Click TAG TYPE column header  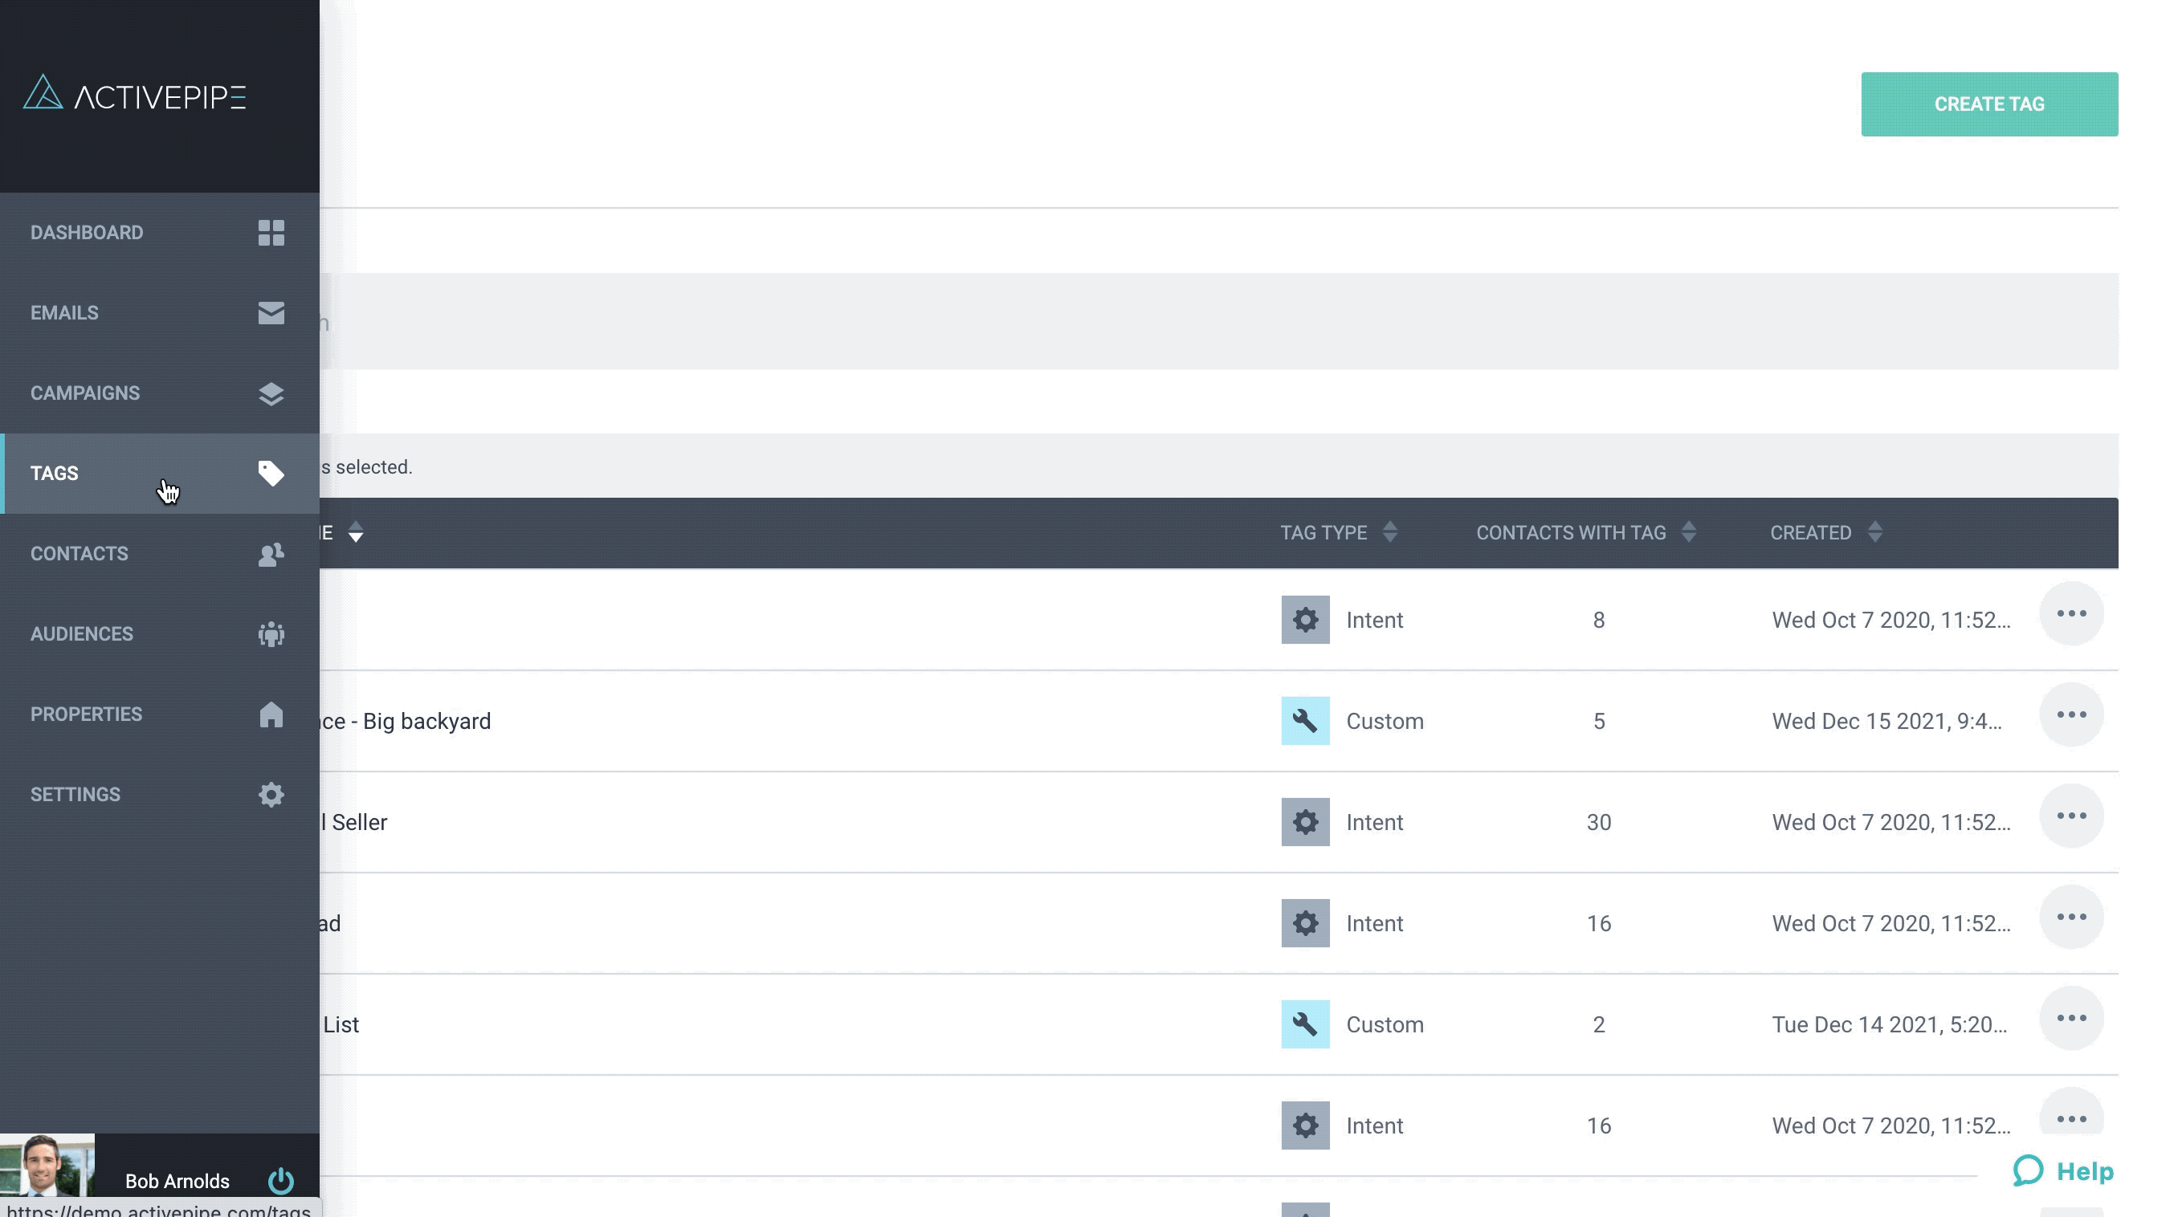tap(1324, 532)
